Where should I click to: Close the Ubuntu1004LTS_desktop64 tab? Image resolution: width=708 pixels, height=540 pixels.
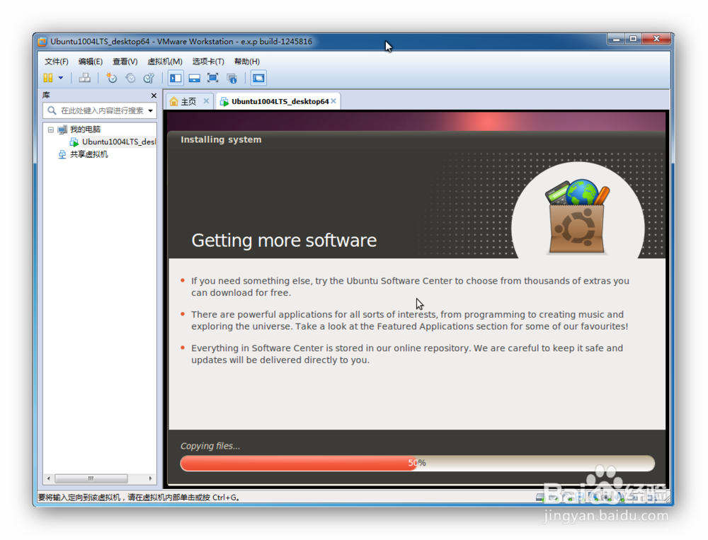pos(333,101)
